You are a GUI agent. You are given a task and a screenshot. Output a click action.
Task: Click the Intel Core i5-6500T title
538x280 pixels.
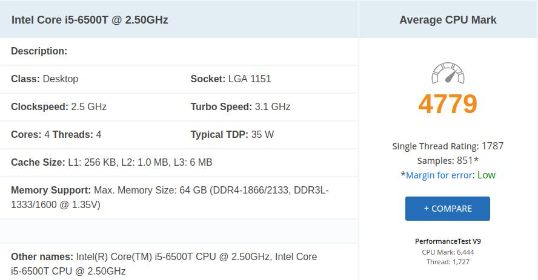(x=90, y=20)
